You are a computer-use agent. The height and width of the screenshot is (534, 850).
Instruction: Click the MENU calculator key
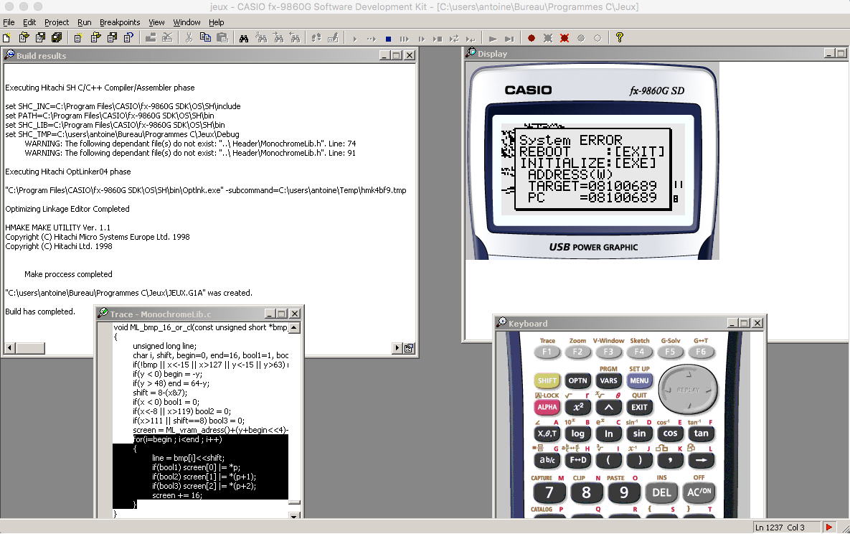(639, 380)
